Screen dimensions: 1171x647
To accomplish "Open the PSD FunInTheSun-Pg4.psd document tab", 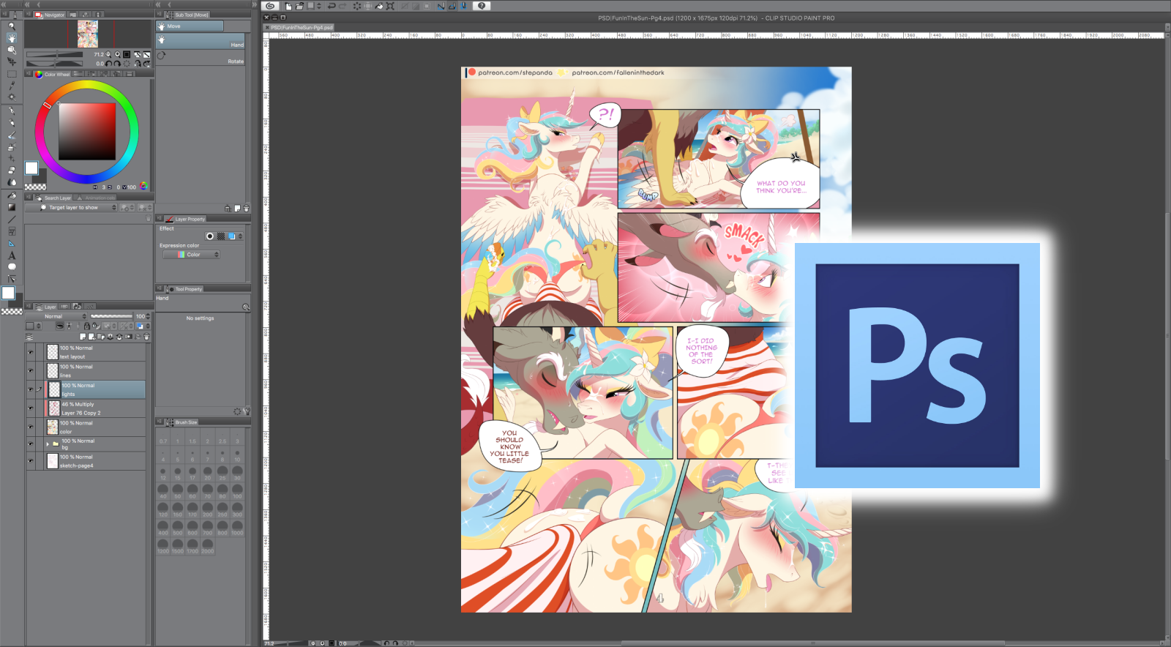I will pos(301,28).
